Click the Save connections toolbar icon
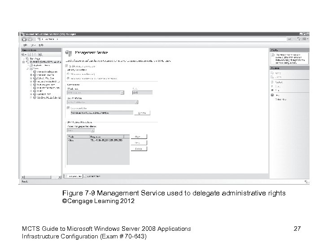This screenshot has height=242, width=323. 29,55
